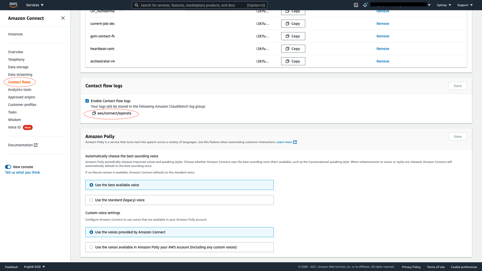Copy the heartbeat-cont function ARN
This screenshot has height=271, width=482.
(293, 49)
